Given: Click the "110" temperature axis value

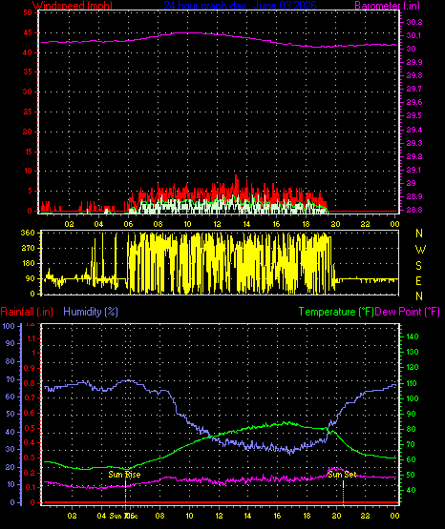Looking at the screenshot, I should (x=412, y=383).
